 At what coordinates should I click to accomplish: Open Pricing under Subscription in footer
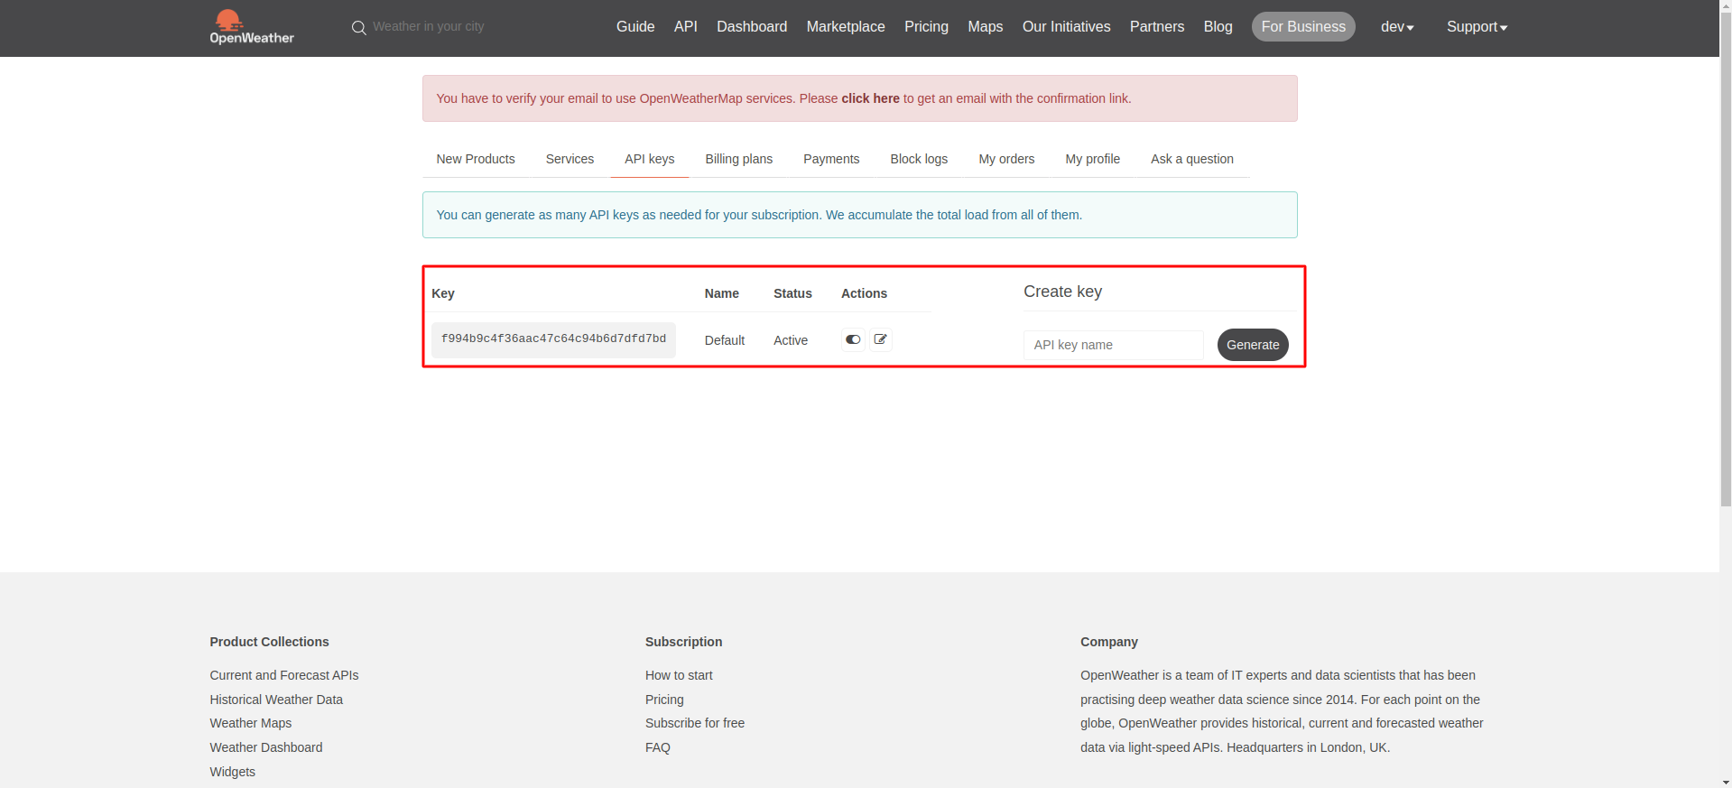click(664, 700)
